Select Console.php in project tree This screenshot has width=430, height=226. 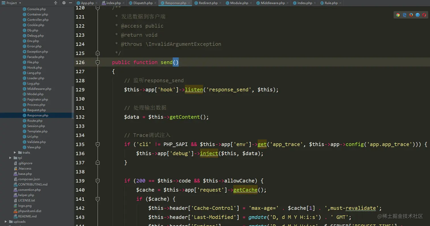coord(36,9)
